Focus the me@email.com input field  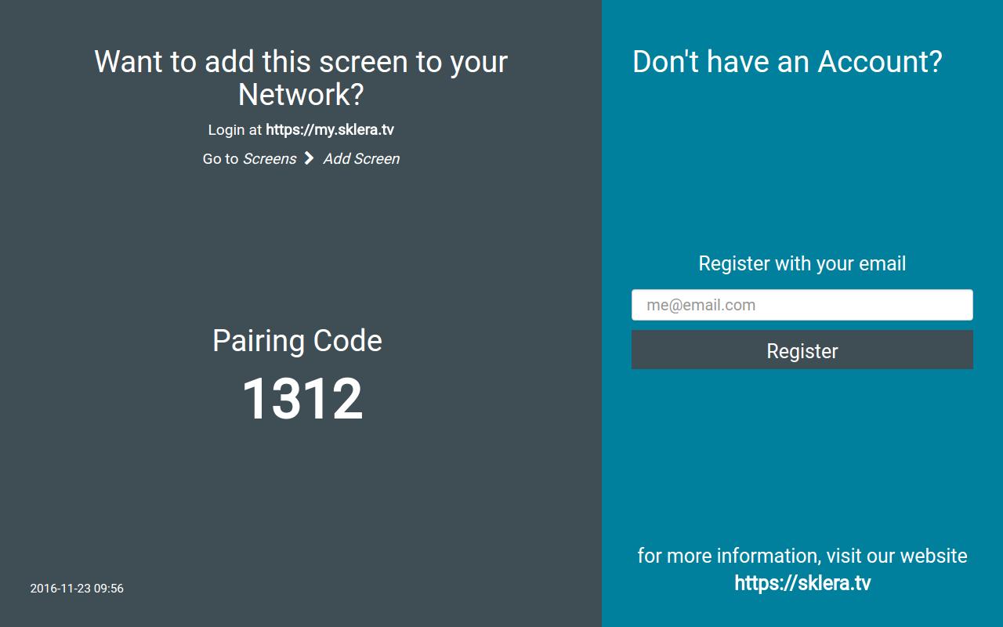(x=802, y=305)
